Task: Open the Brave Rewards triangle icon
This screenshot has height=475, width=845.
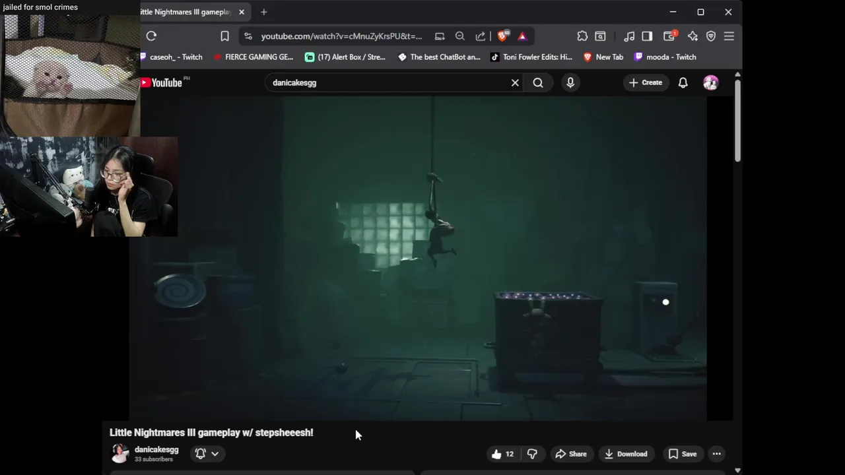Action: (522, 36)
